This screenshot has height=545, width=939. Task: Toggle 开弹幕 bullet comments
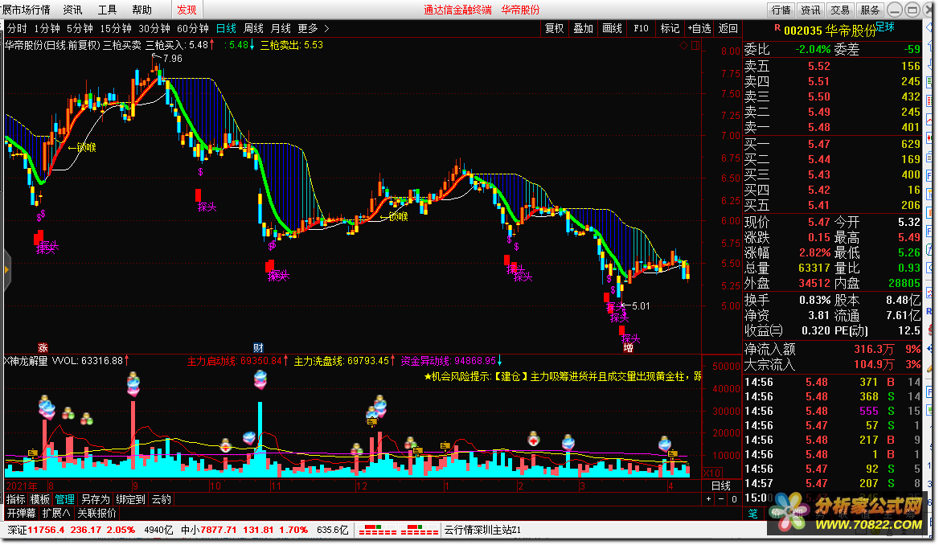[21, 514]
